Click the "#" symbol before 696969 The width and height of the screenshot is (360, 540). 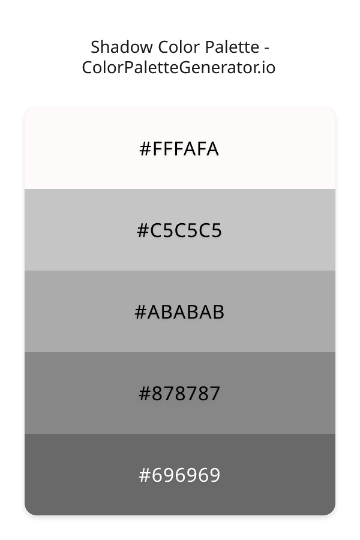pyautogui.click(x=144, y=475)
